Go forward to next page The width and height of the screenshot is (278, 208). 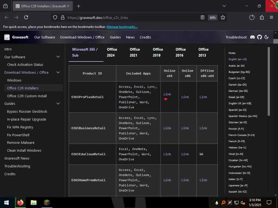click(x=16, y=17)
